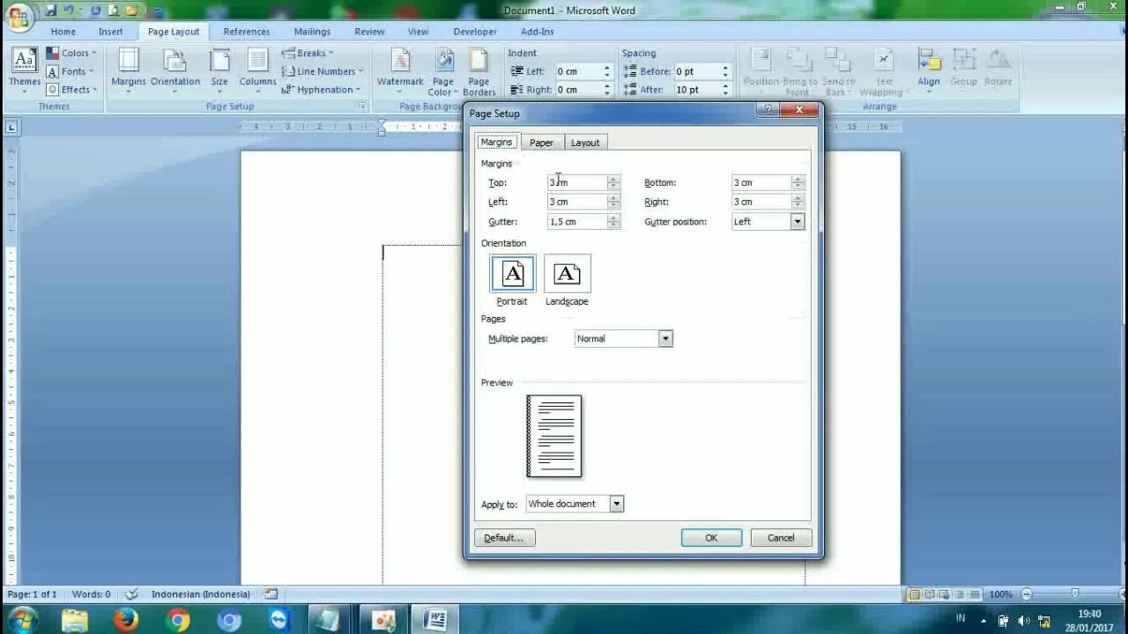Expand the Breaks dropdown
1128x634 pixels.
coord(308,53)
